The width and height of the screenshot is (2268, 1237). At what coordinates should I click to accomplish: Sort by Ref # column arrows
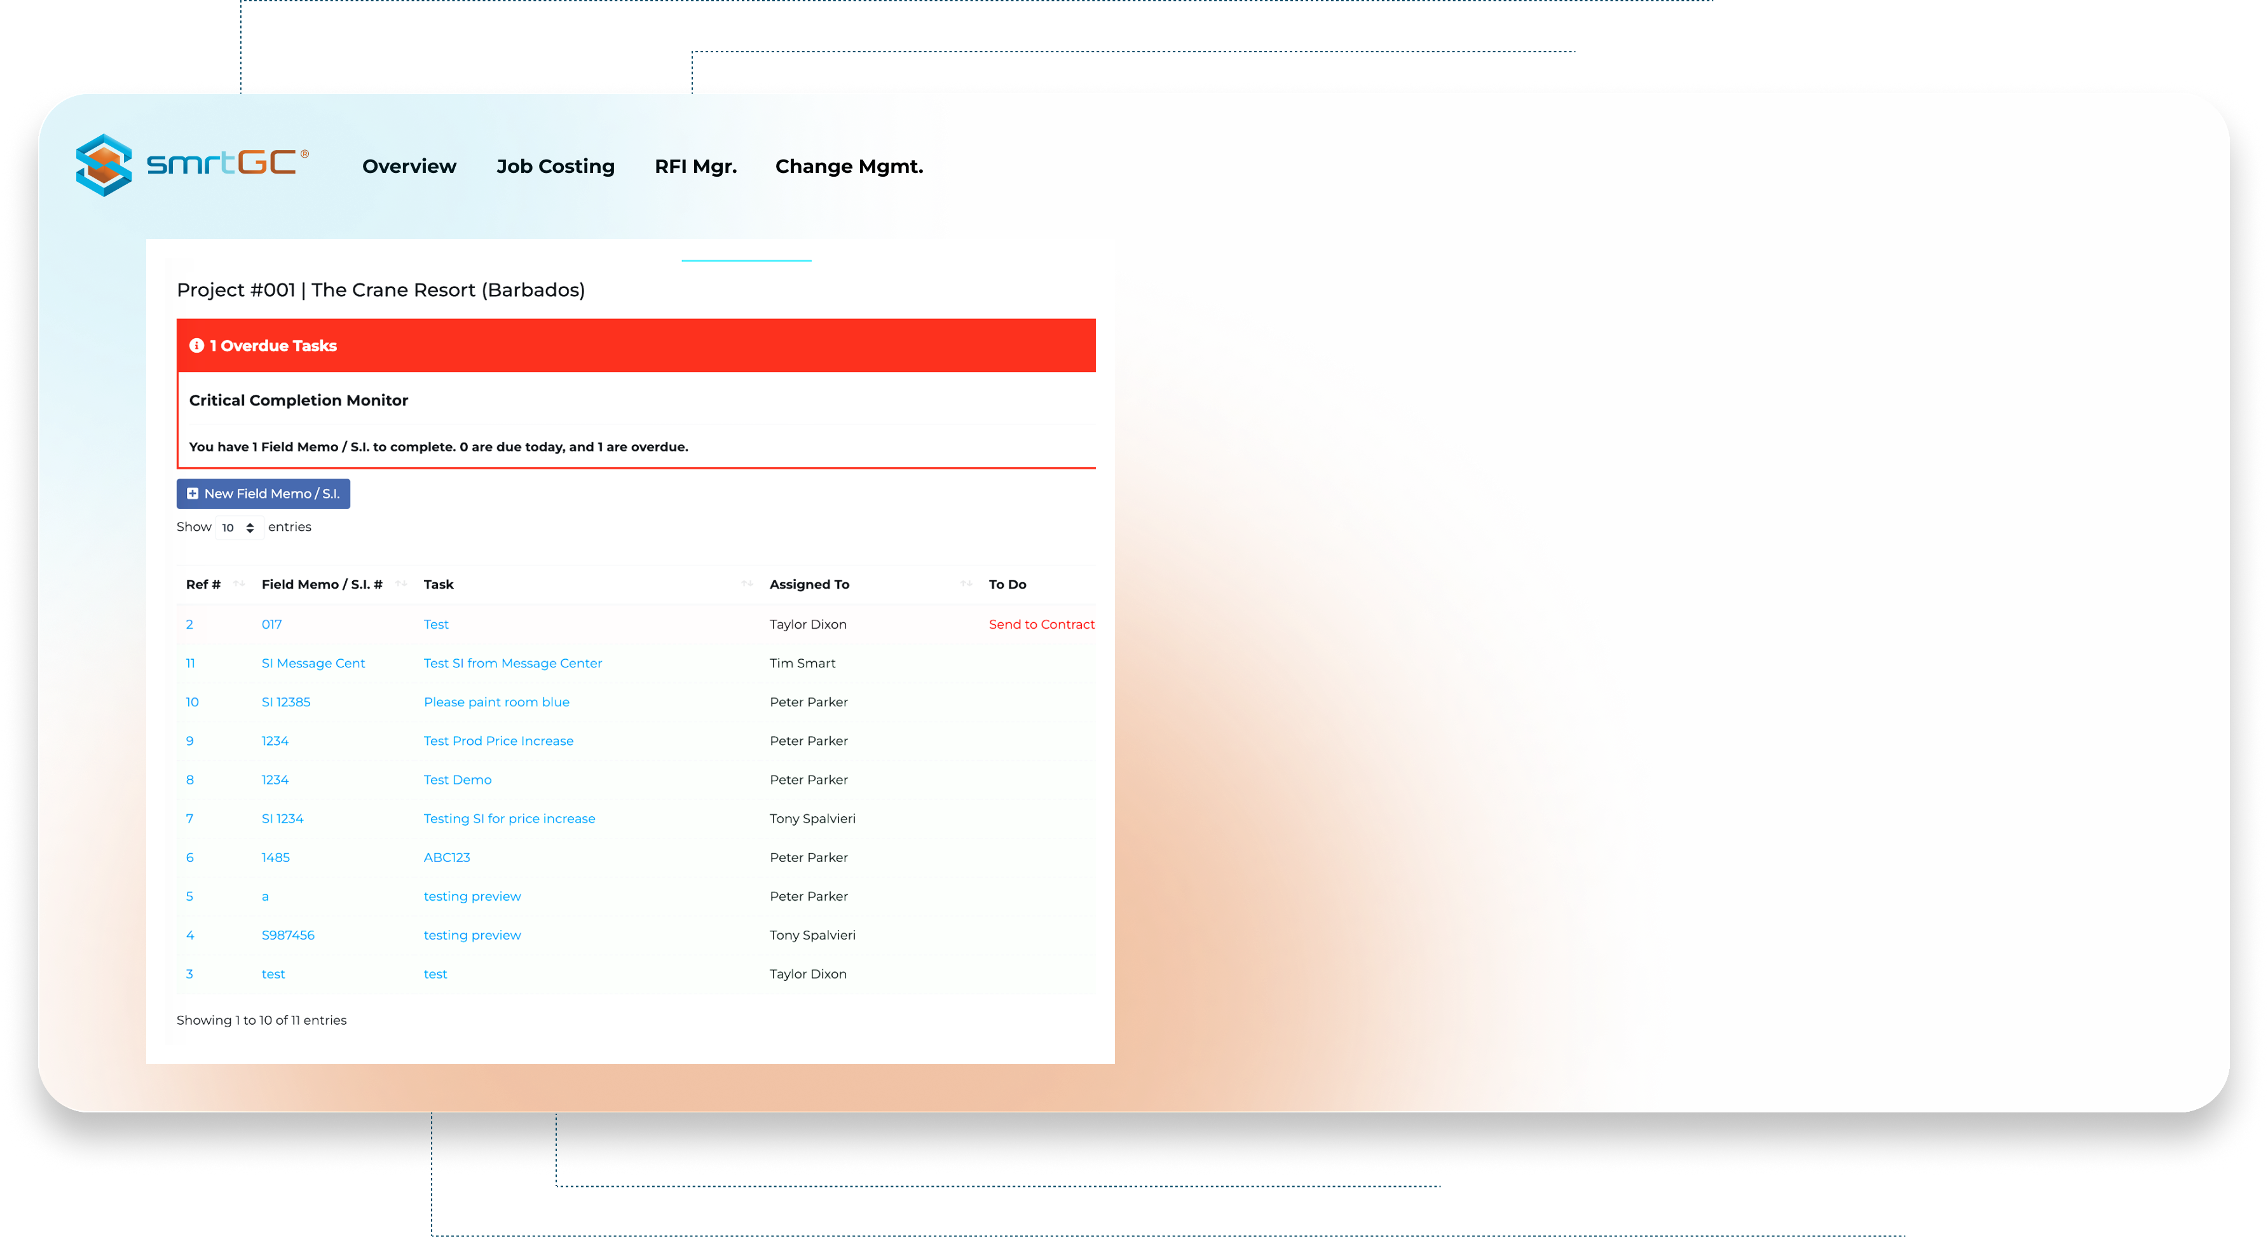pos(238,584)
